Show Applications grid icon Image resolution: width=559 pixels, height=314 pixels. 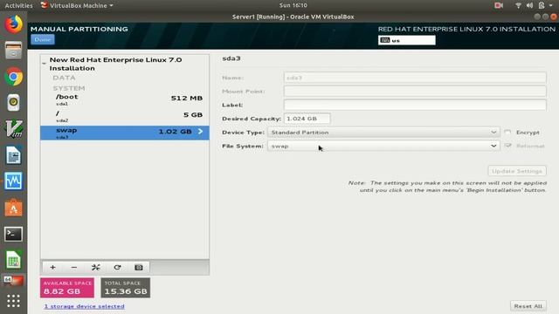[x=14, y=301]
